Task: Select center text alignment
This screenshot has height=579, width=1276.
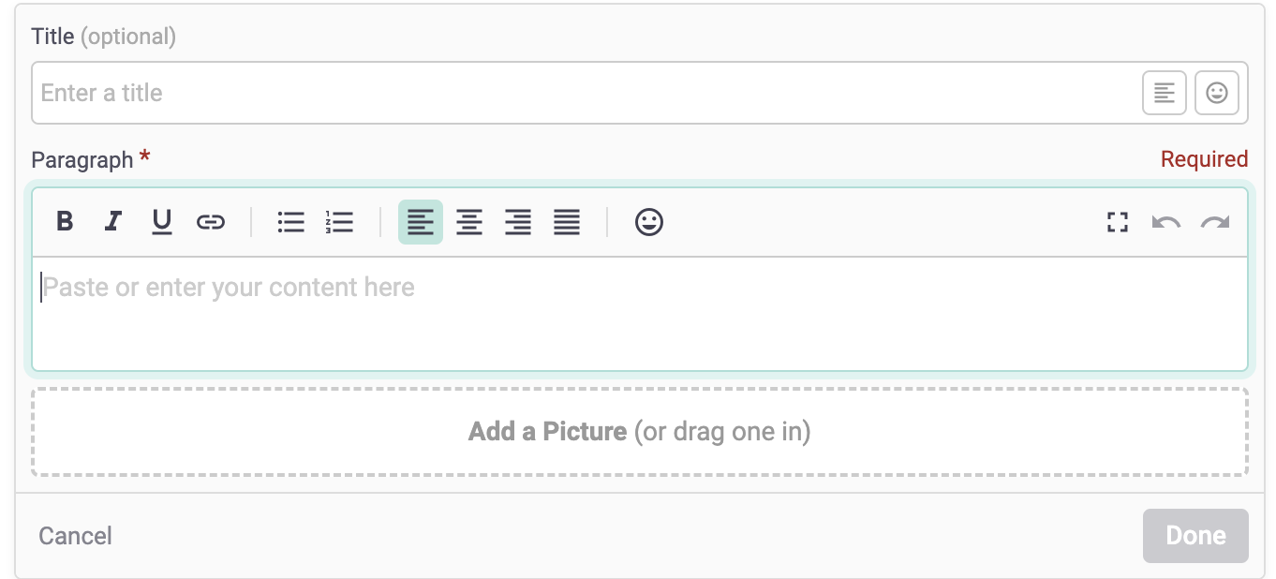Action: [469, 222]
